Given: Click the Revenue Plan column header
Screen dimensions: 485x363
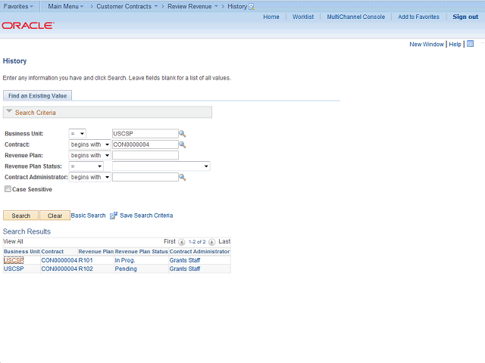Looking at the screenshot, I should click(96, 252).
